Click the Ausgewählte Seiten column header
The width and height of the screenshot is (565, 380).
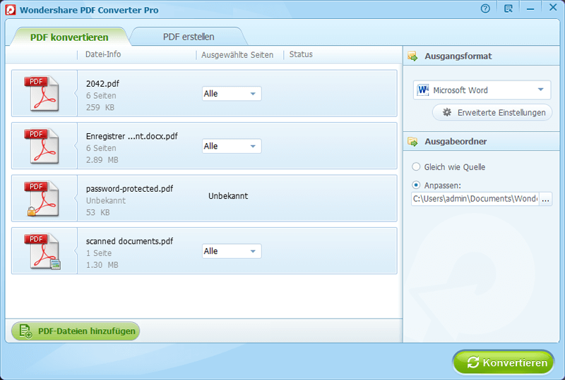[237, 55]
